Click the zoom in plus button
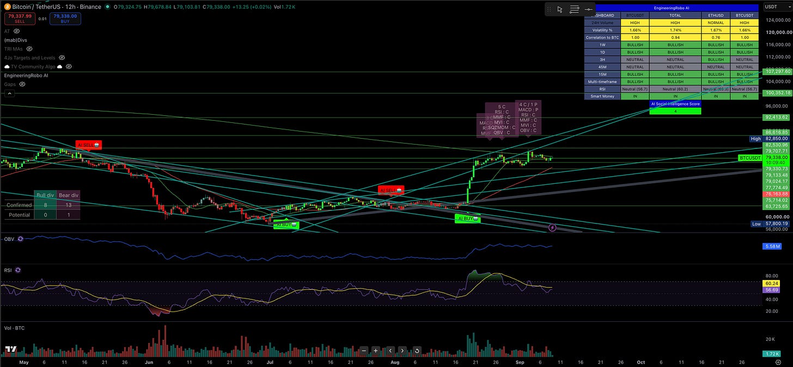This screenshot has height=367, width=793. pyautogui.click(x=376, y=351)
